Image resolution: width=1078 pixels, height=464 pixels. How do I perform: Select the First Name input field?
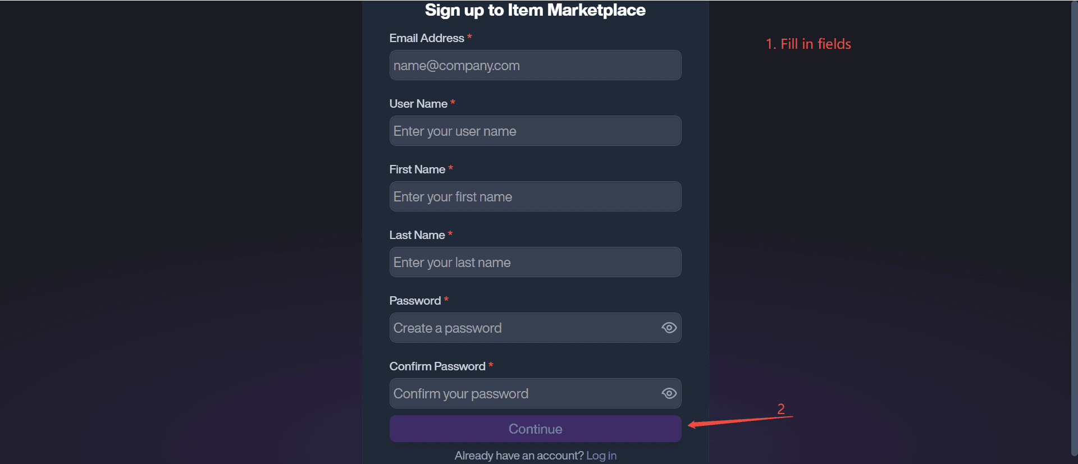click(x=535, y=196)
